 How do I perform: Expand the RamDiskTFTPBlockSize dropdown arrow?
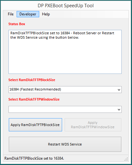119,90
